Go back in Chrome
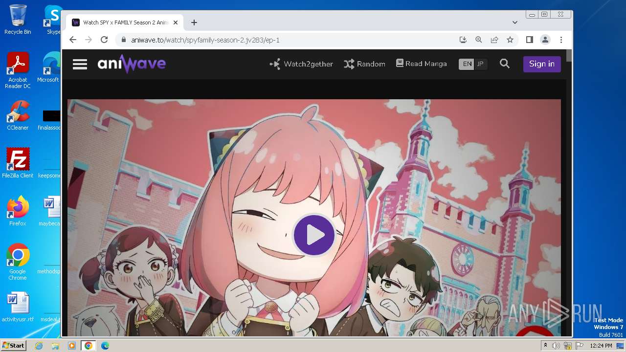The height and width of the screenshot is (352, 626). (x=73, y=40)
